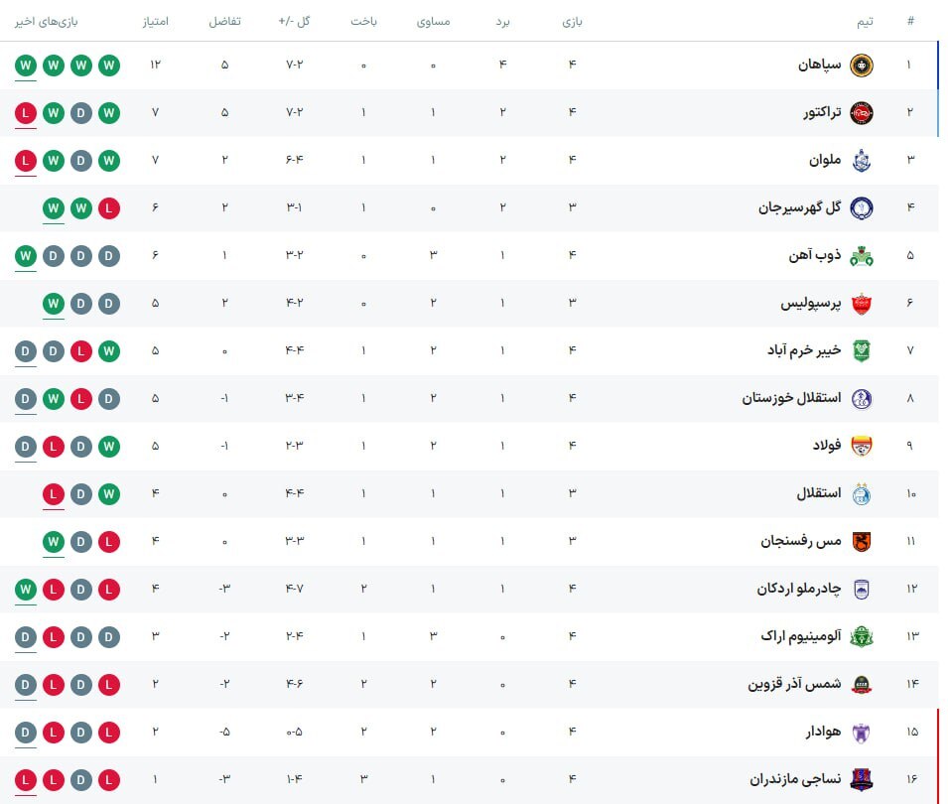Screen dimensions: 948x804
Task: Open the Chadormalu Ardakan team name
Action: (799, 589)
